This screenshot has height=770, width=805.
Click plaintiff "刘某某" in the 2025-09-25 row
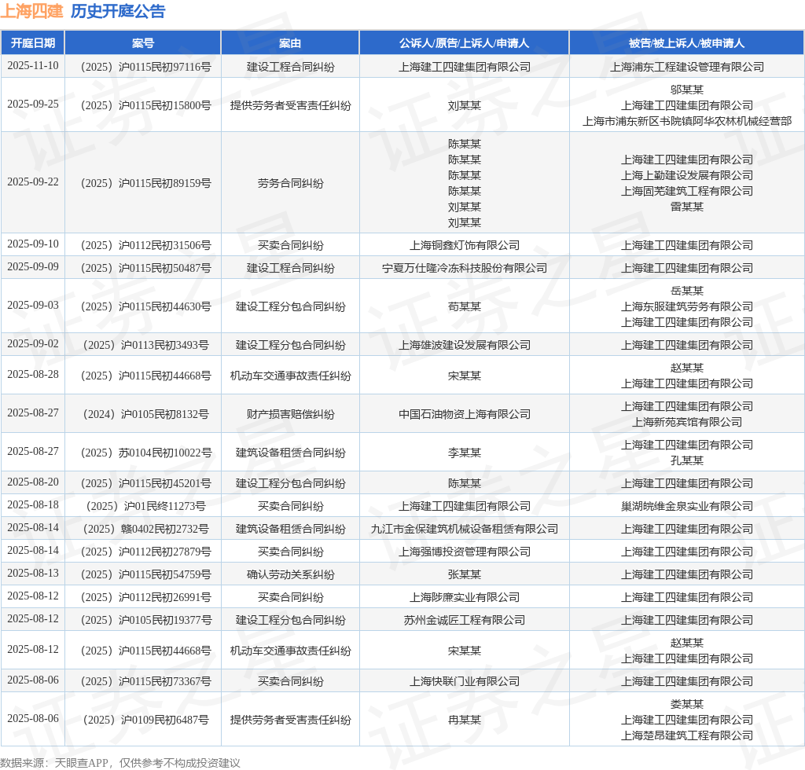465,105
